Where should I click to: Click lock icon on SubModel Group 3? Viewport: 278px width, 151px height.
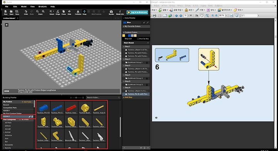pos(147,85)
